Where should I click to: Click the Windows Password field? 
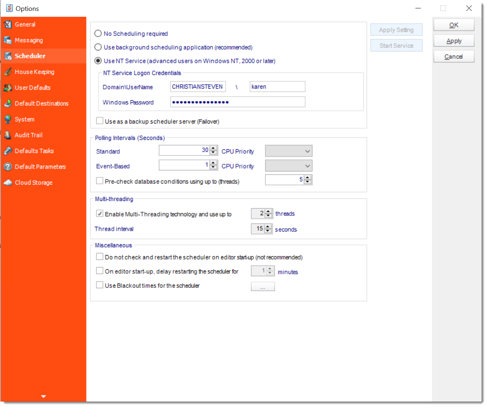pos(238,102)
